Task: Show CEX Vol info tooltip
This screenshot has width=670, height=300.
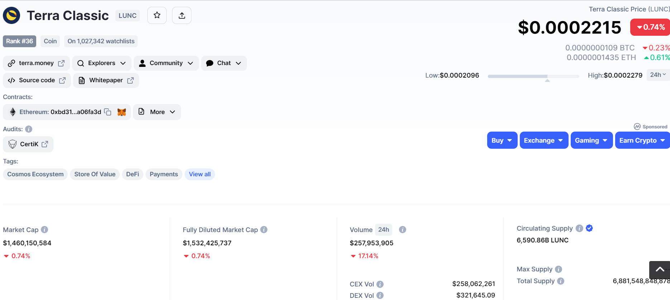Action: [380, 284]
